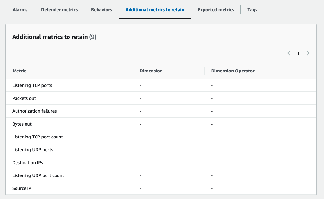Screen dimensions: 324x199
Task: Click the Listening TCP port count metric
Action: point(37,137)
